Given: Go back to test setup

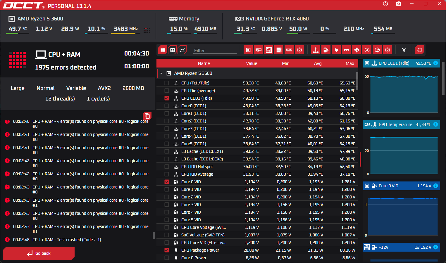Looking at the screenshot, I should click(39, 253).
